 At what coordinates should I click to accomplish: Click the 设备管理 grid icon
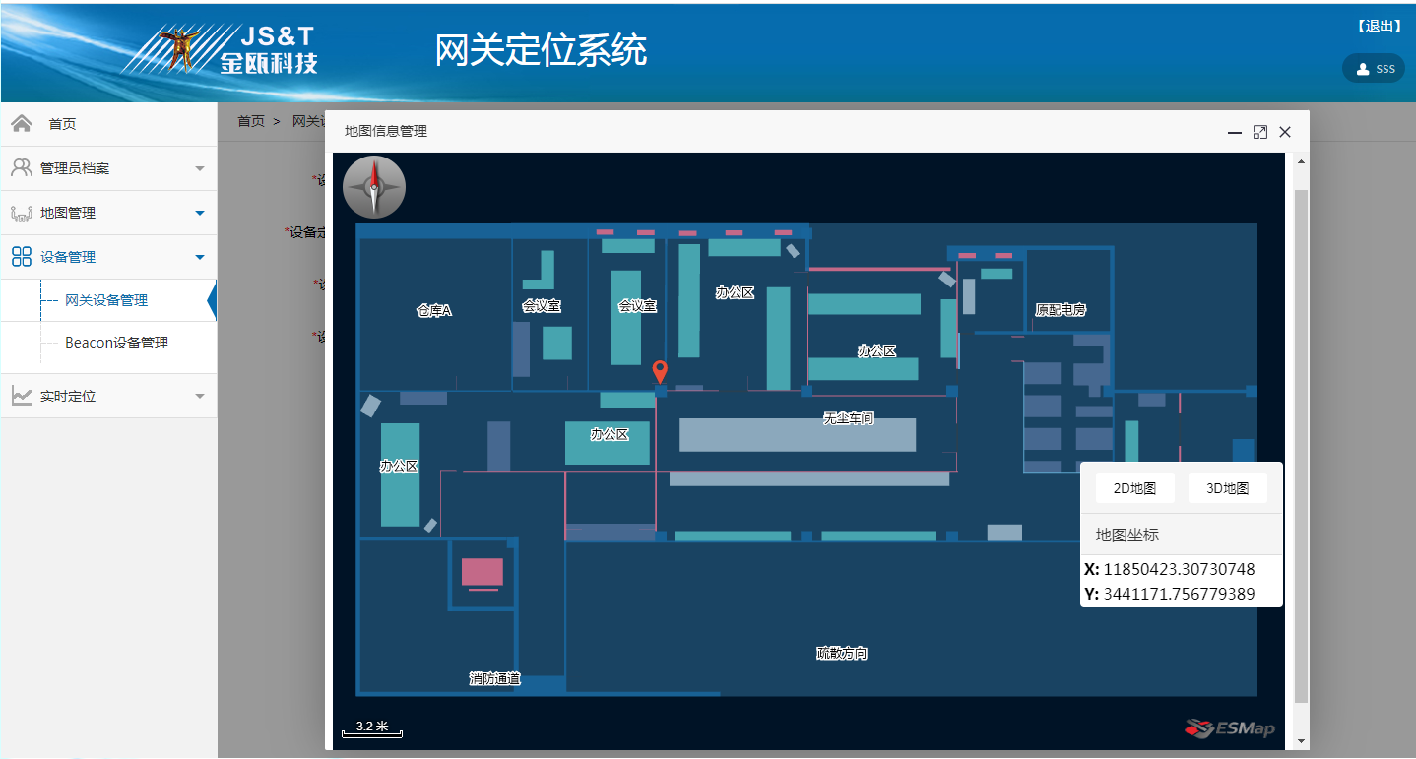coord(22,257)
